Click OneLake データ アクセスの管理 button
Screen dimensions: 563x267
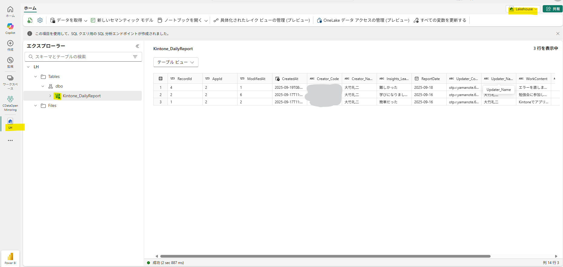point(363,20)
